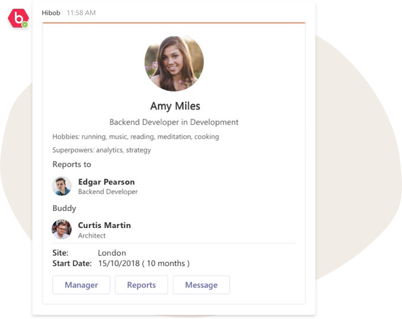Click "Backend Developer in Development" subtitle
Viewport: 402px width, 319px height.
click(x=174, y=122)
